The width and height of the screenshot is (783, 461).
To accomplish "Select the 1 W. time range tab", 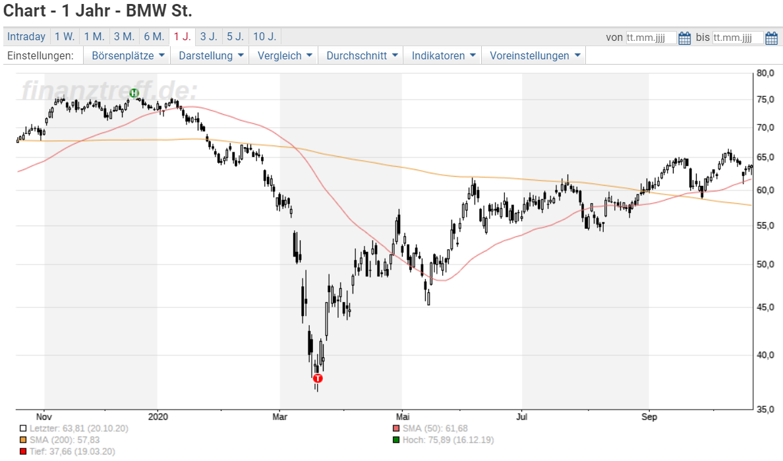I will tap(65, 36).
